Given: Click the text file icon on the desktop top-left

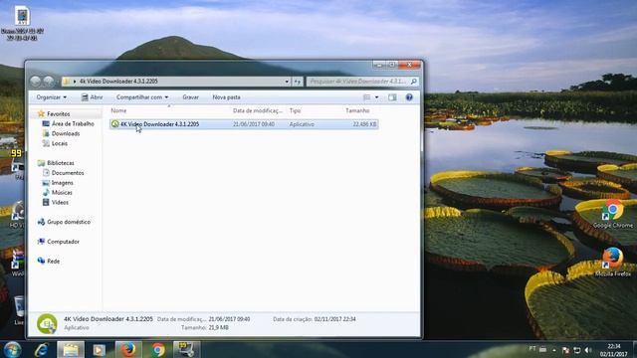Looking at the screenshot, I should click(22, 23).
